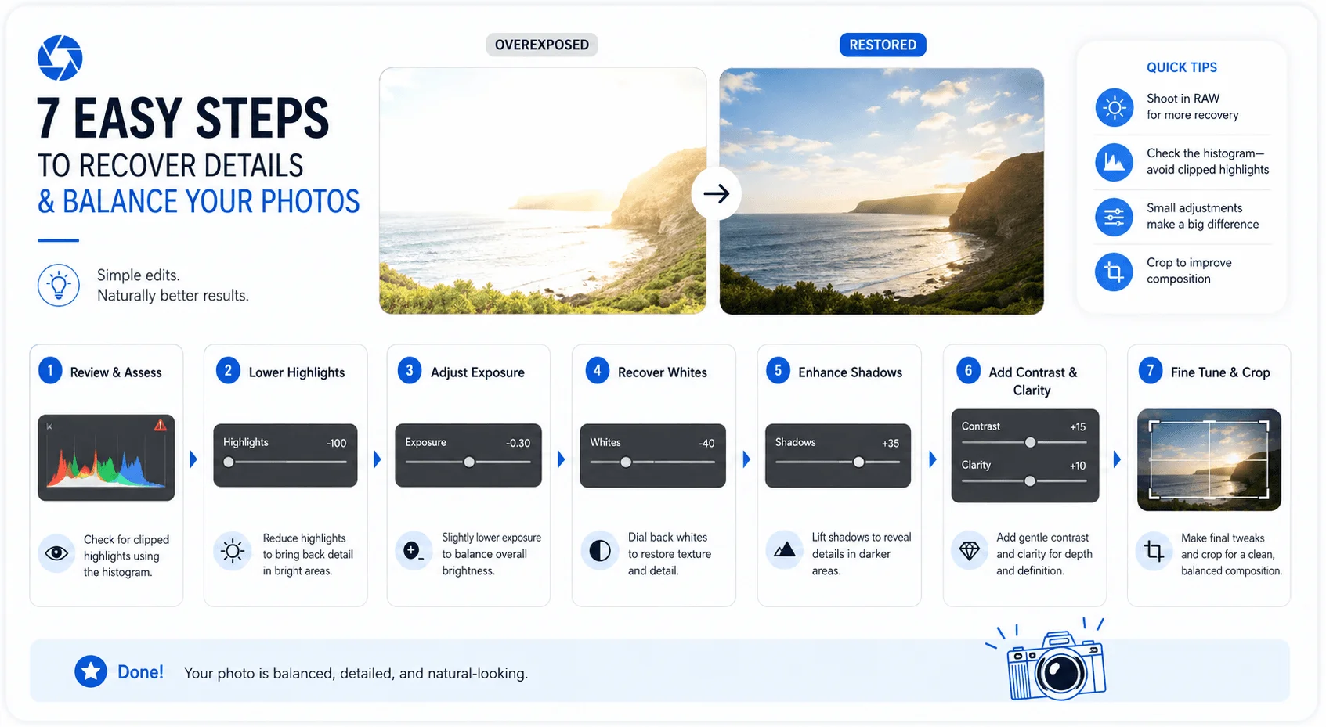Image resolution: width=1326 pixels, height=727 pixels.
Task: Click the sun icon next to Shoot in RAW
Action: click(1115, 107)
